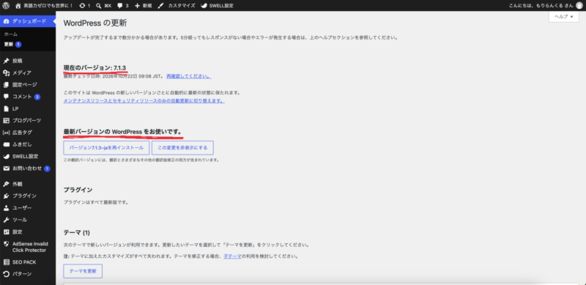This screenshot has width=586, height=285.
Task: Click the LP page icon
Action: click(x=6, y=108)
